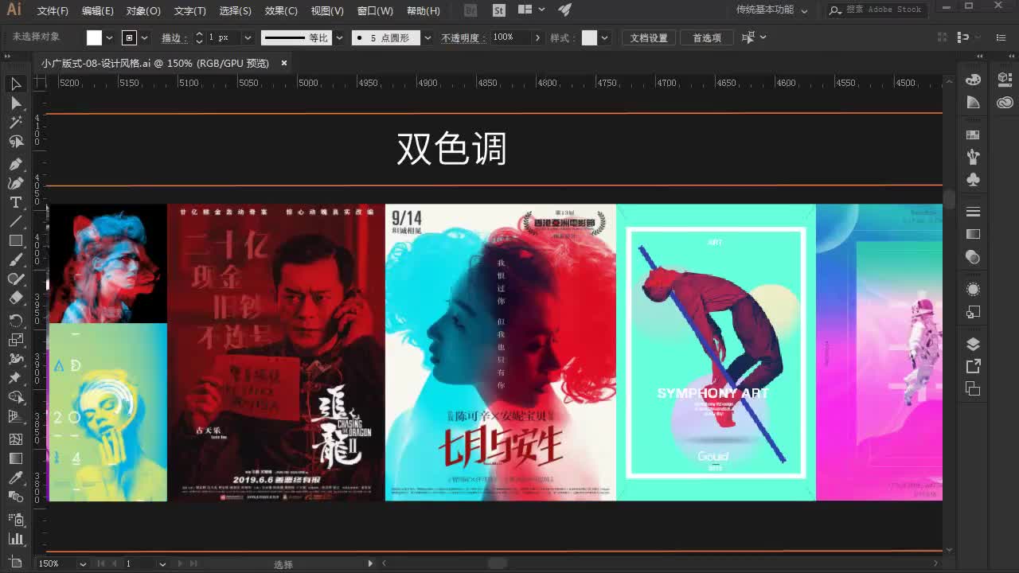Select the Lasso tool
Viewport: 1019px width, 573px height.
coord(16,142)
